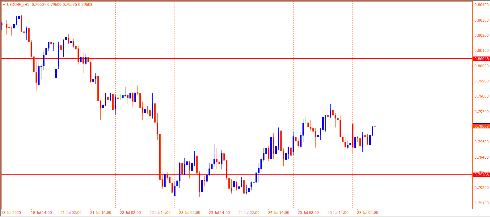Click the OHLC values in chart header
Image resolution: width=490 pixels, height=217 pixels.
pos(62,5)
